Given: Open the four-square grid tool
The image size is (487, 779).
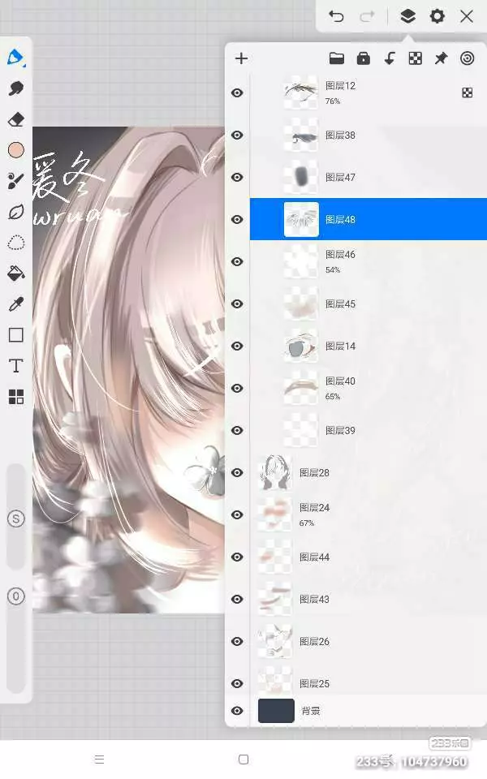Looking at the screenshot, I should pos(16,397).
